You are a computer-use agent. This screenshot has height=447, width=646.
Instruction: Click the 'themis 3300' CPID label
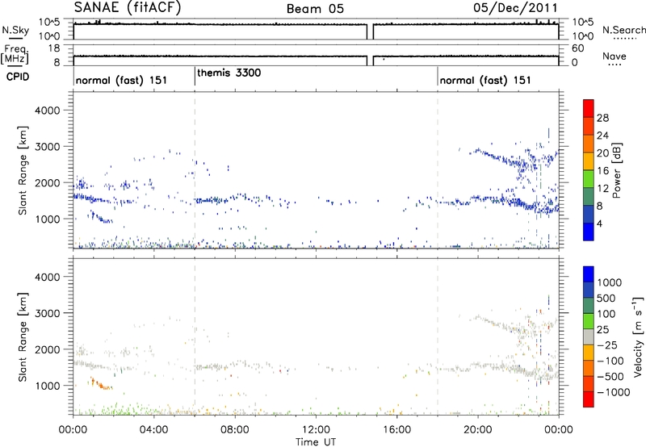coord(229,73)
